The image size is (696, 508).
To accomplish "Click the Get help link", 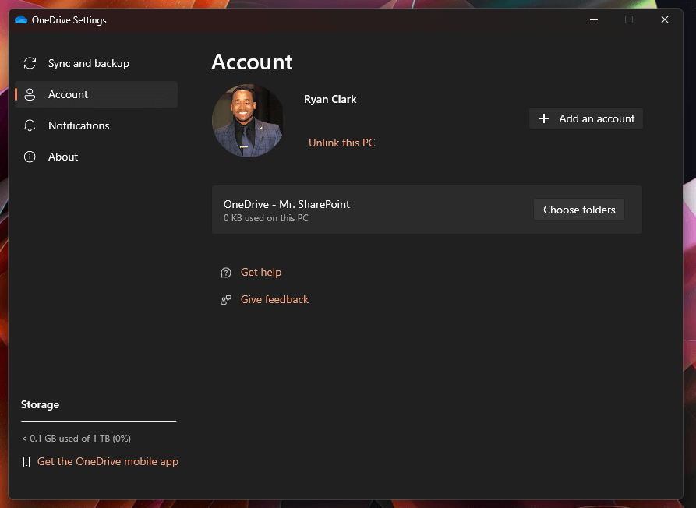I will [261, 272].
